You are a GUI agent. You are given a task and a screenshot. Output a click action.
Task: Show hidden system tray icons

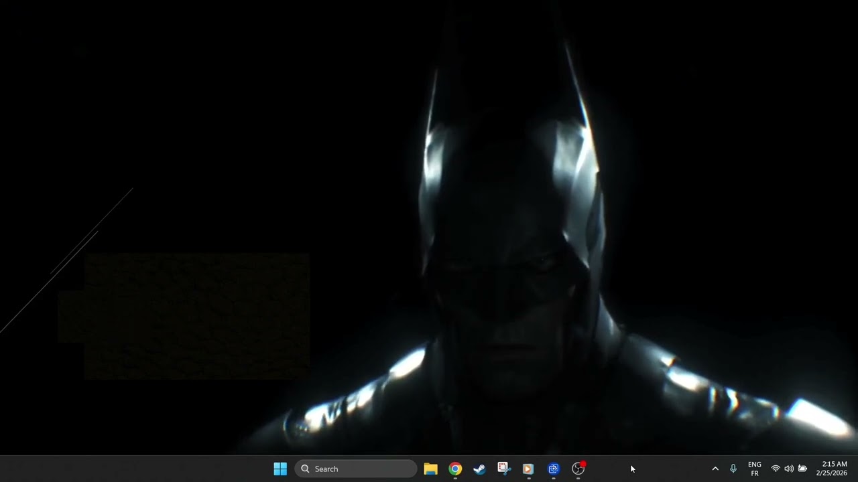pyautogui.click(x=715, y=469)
